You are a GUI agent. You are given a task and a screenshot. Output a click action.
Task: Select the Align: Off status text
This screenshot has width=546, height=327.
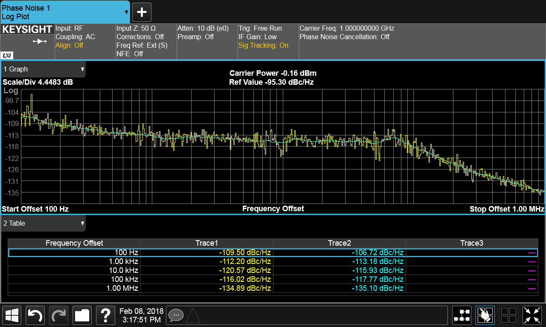(x=70, y=46)
